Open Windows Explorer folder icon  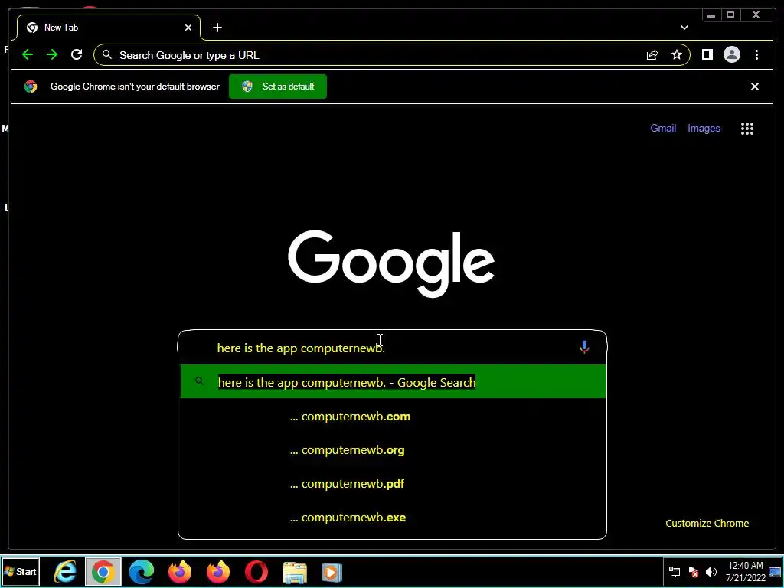click(x=295, y=573)
